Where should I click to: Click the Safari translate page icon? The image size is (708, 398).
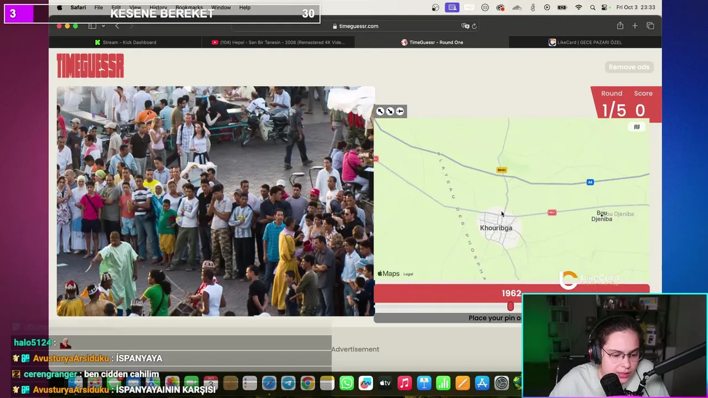[x=465, y=26]
